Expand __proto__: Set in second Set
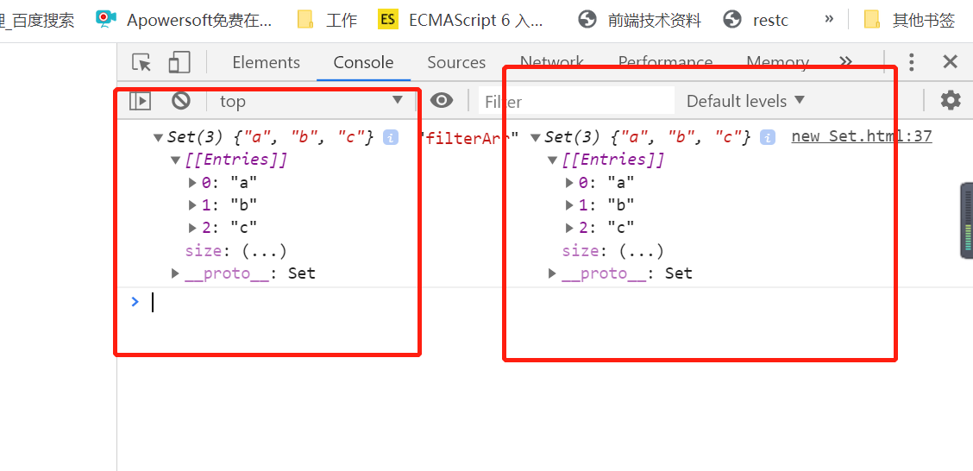Screen dimensions: 973x471 point(553,273)
